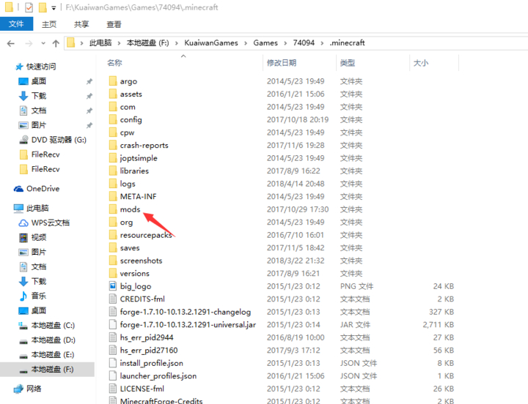Click the versions folder icon
The width and height of the screenshot is (528, 404).
(x=113, y=273)
